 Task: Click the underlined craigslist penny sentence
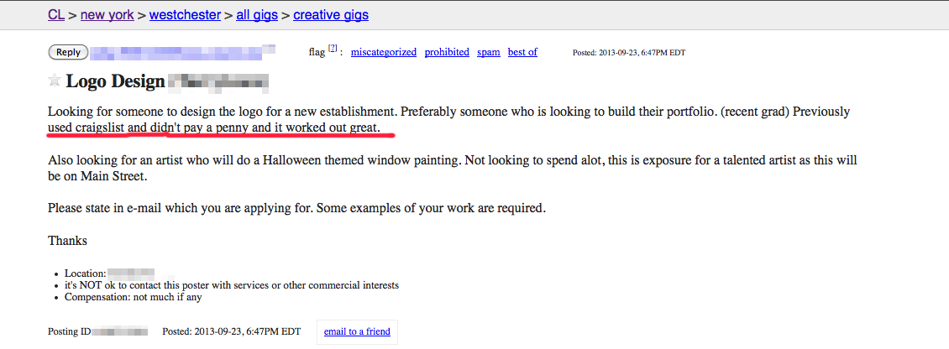tap(214, 128)
